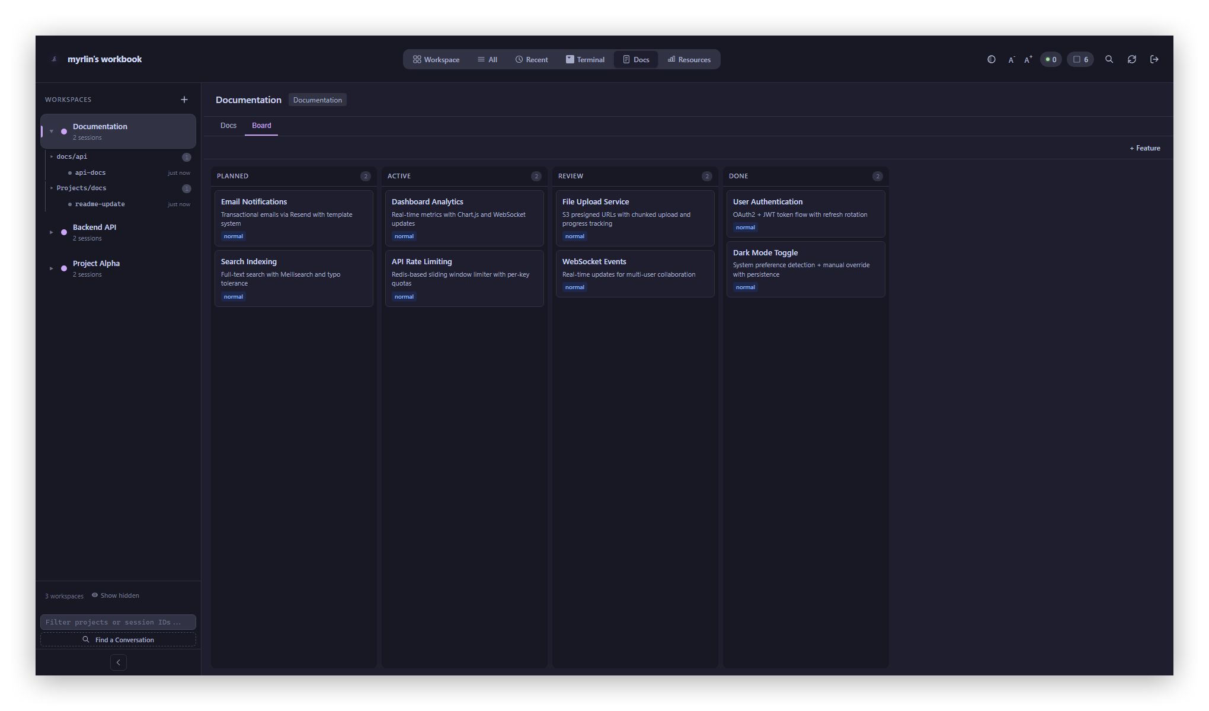The width and height of the screenshot is (1209, 711).
Task: Click the PLANNED column header
Action: [232, 176]
